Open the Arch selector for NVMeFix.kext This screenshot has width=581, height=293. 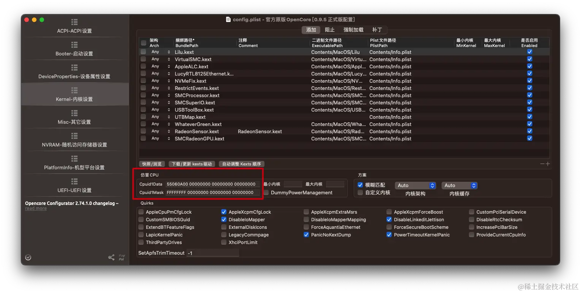pos(160,81)
